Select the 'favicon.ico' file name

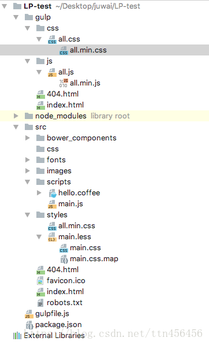pos(66,281)
